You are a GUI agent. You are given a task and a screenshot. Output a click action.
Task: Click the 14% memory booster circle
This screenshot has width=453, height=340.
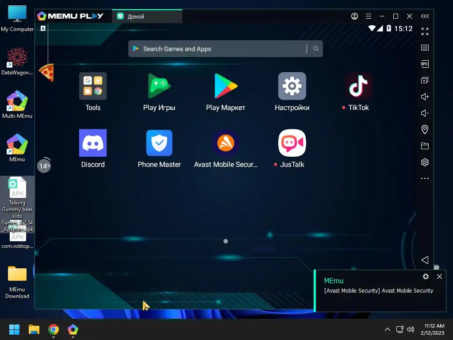click(44, 166)
